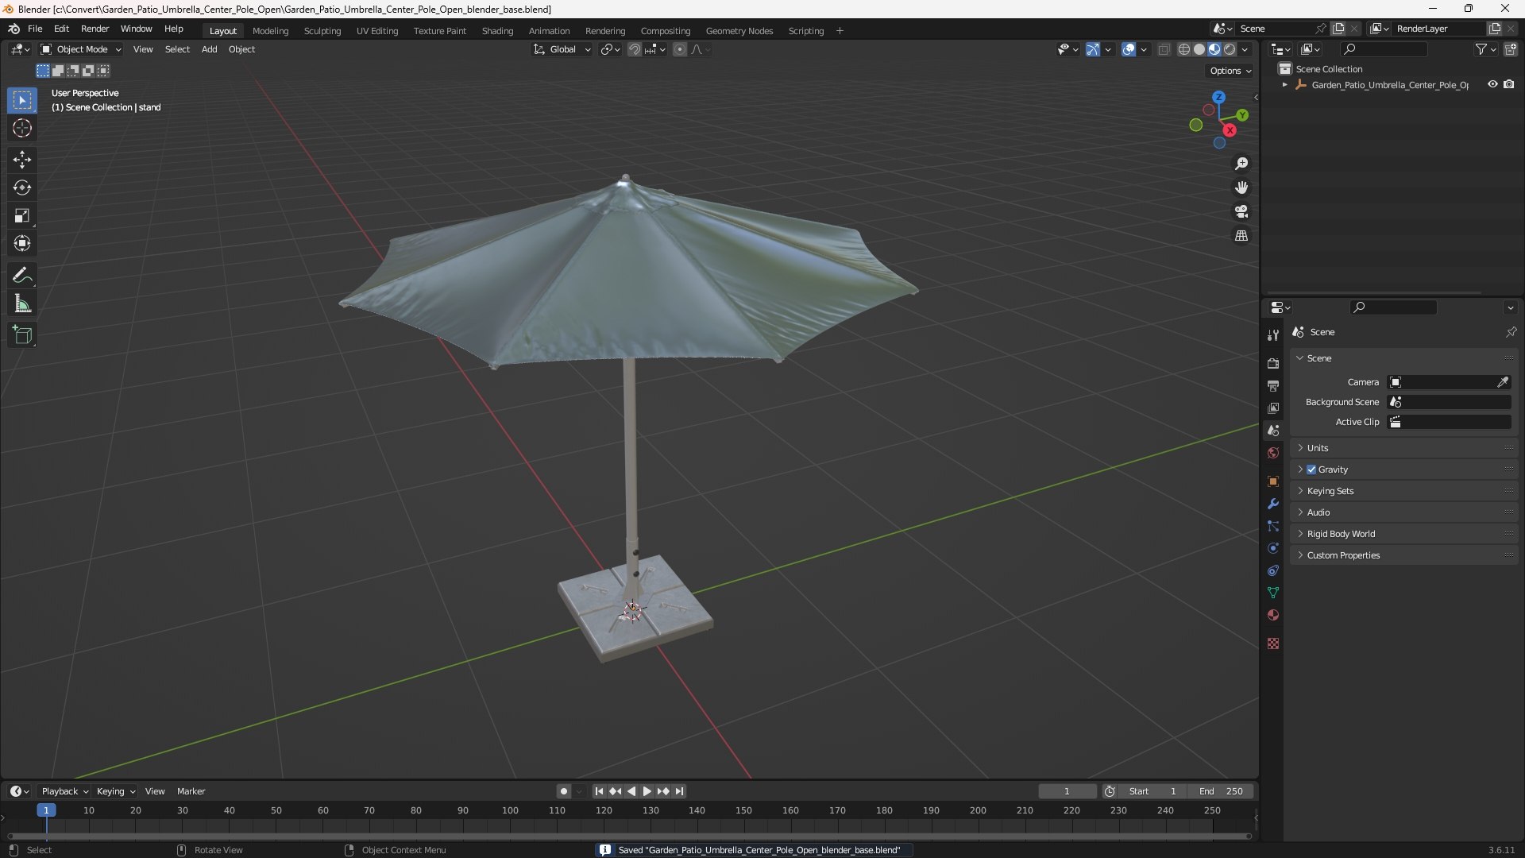1525x858 pixels.
Task: Switch orthographic/perspective grid icon
Action: (1241, 235)
